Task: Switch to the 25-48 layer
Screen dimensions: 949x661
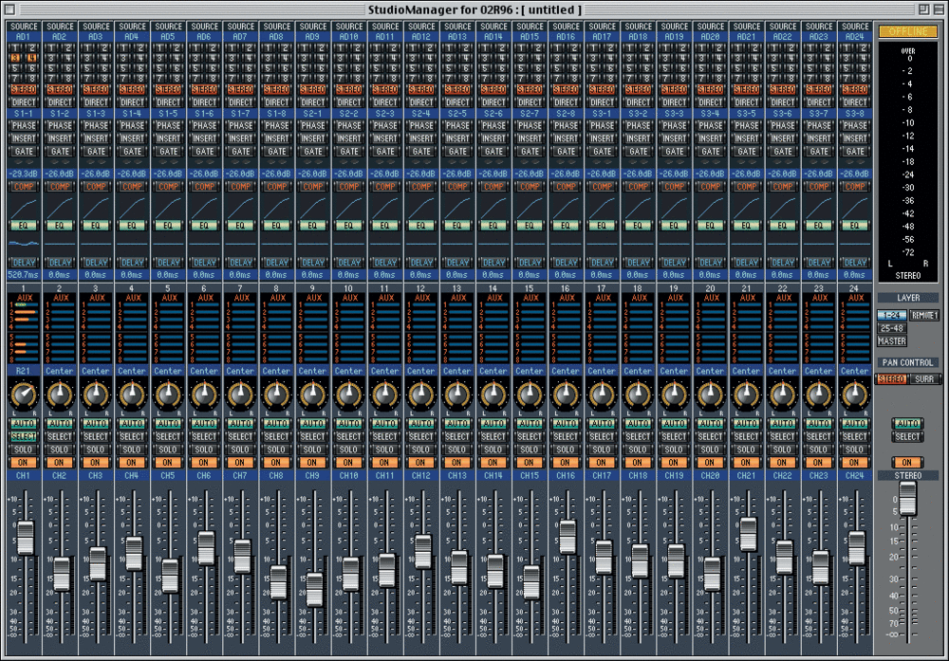Action: tap(891, 328)
